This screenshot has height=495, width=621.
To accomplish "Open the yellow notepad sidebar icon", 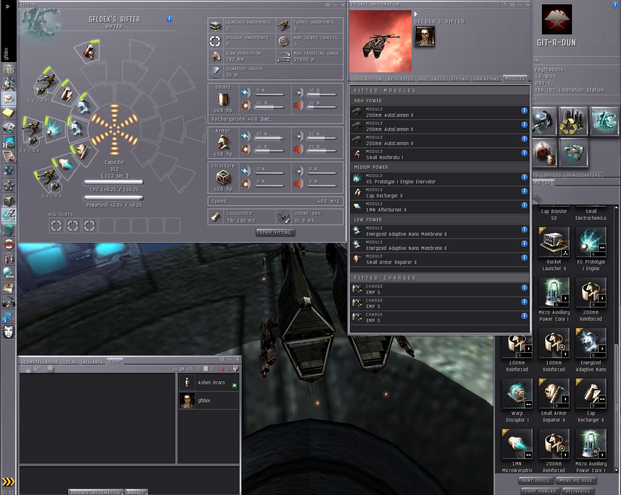I will click(x=8, y=113).
